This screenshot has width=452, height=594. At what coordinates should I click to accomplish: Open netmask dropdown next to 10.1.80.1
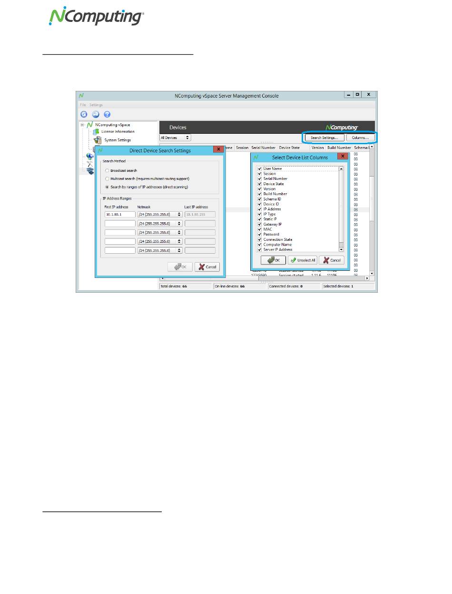(x=160, y=215)
